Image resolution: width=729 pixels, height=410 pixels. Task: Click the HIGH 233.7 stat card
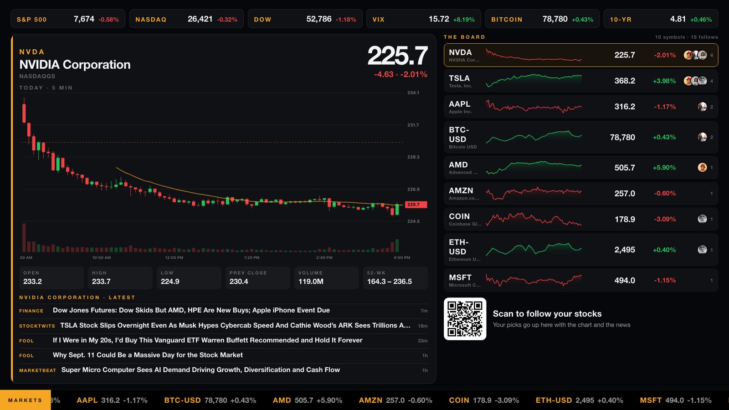[120, 278]
